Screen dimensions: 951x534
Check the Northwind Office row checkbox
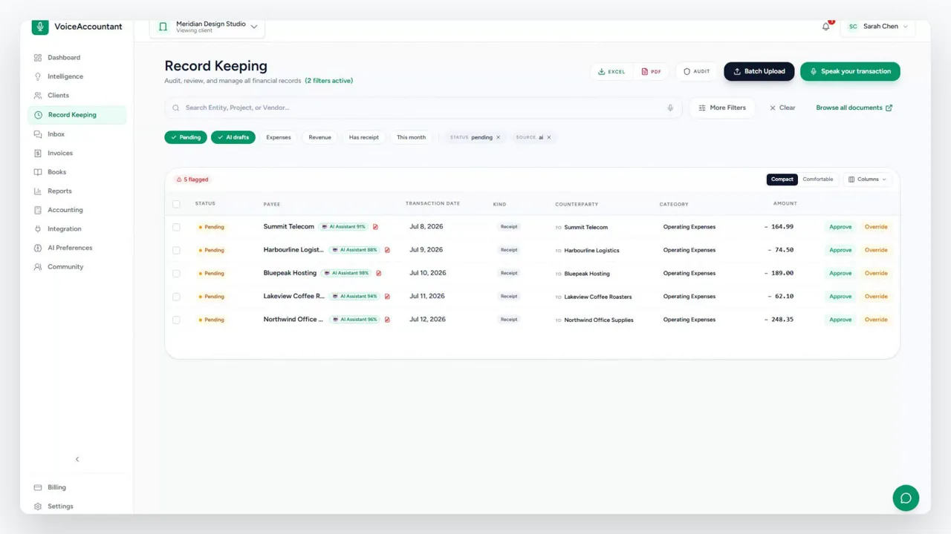point(176,320)
